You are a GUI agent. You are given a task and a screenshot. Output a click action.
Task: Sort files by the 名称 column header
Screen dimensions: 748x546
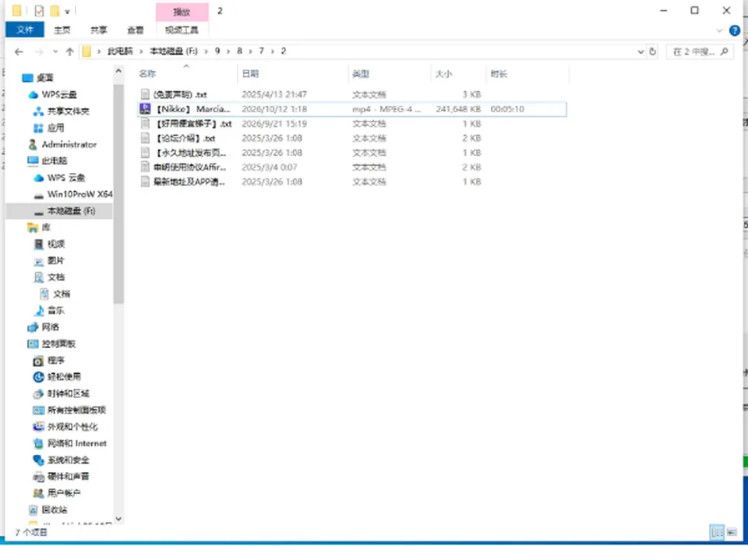pos(186,74)
